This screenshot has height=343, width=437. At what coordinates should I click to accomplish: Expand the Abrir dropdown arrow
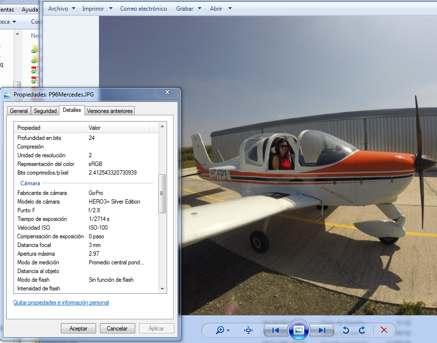tap(230, 8)
